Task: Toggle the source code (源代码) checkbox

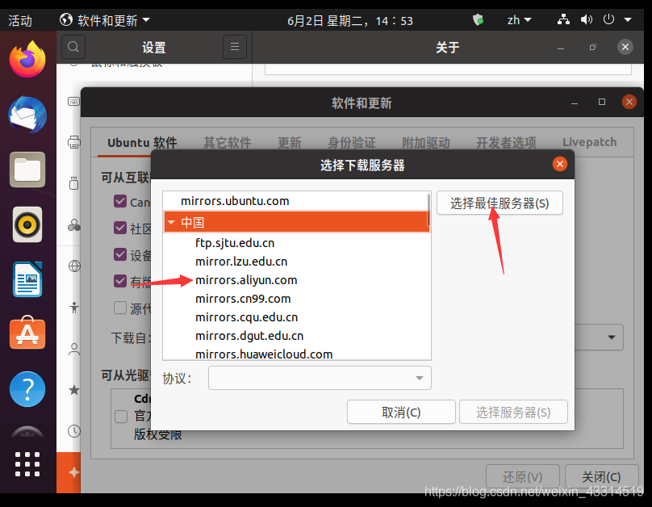Action: [120, 308]
